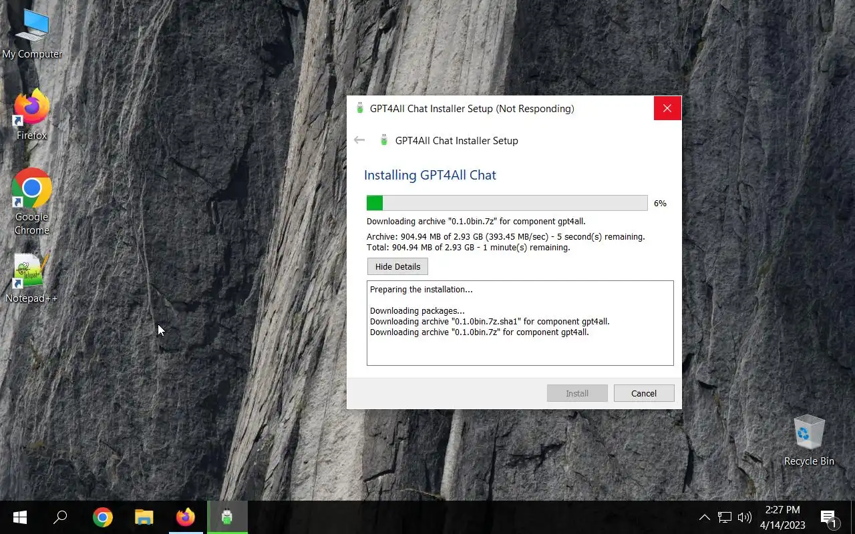Open network status tray icon
Image resolution: width=855 pixels, height=534 pixels.
click(x=725, y=517)
